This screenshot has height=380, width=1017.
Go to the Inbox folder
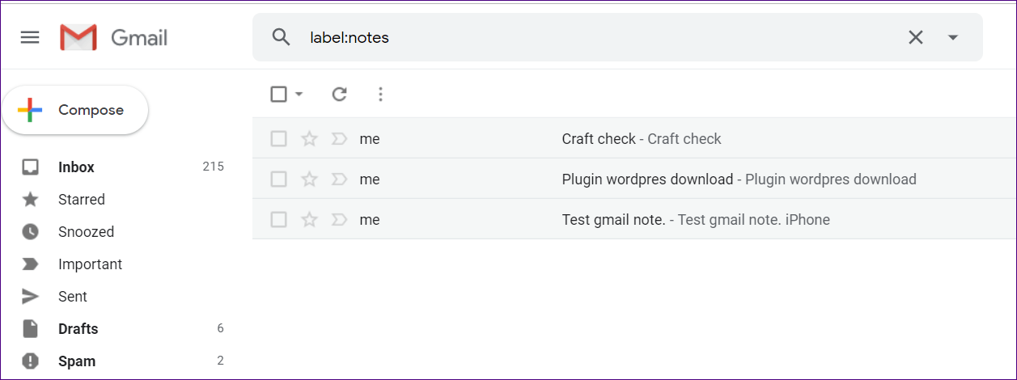[x=76, y=167]
